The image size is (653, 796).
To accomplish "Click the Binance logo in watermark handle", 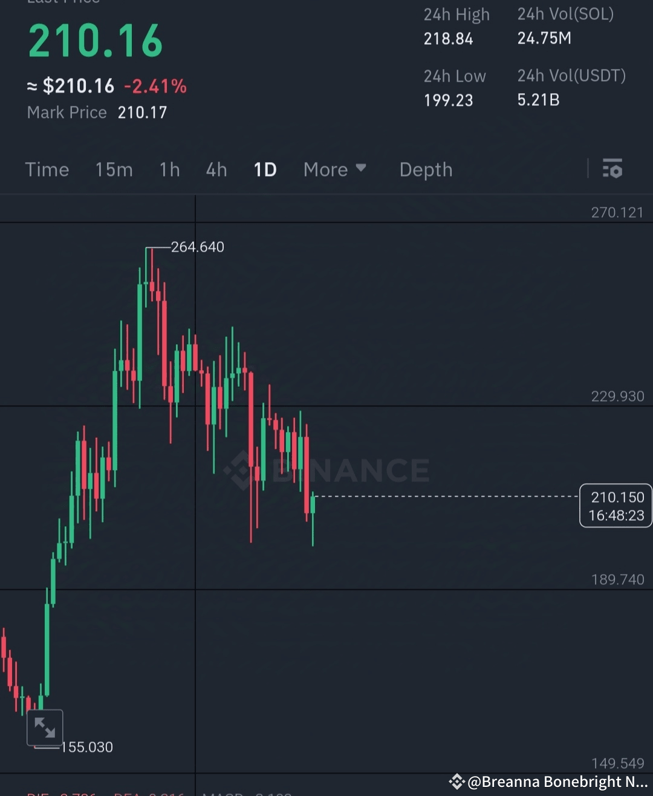I will (x=456, y=781).
